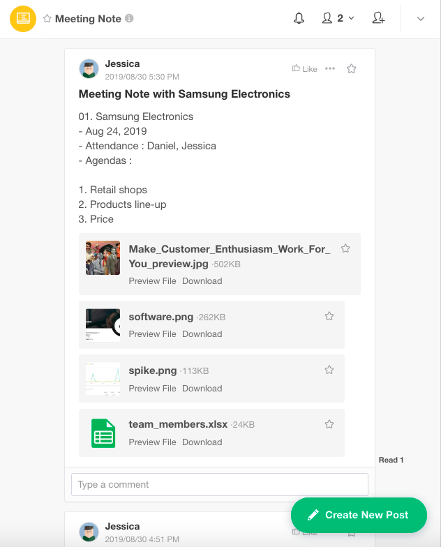The width and height of the screenshot is (441, 547).
Task: Open the three-dot menu on Jessica's post
Action: (330, 68)
